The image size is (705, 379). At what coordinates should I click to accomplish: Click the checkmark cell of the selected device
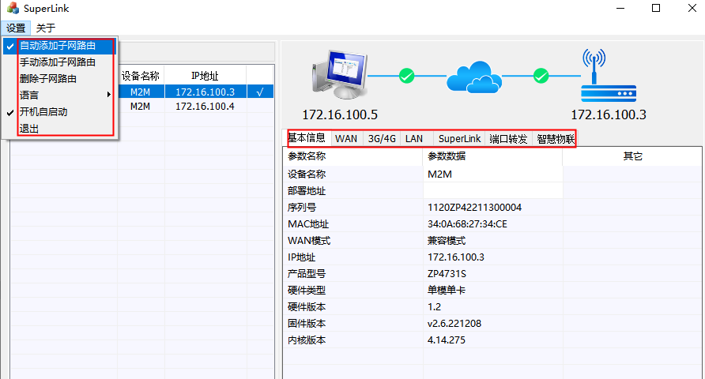click(x=260, y=92)
